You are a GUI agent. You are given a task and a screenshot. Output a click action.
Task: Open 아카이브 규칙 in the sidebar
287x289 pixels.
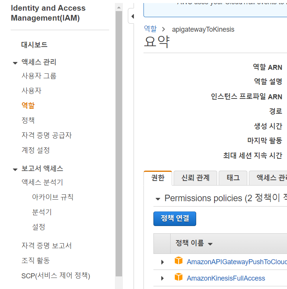point(53,197)
